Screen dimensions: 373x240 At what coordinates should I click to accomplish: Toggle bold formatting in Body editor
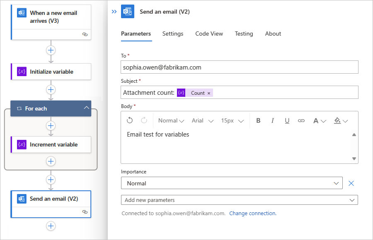pos(258,120)
